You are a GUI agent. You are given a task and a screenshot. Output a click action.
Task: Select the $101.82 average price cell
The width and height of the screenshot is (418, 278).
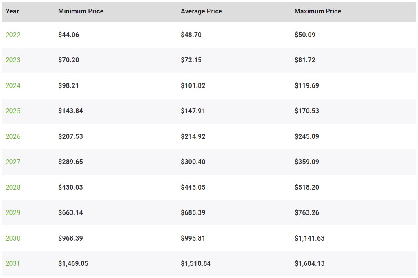(193, 85)
